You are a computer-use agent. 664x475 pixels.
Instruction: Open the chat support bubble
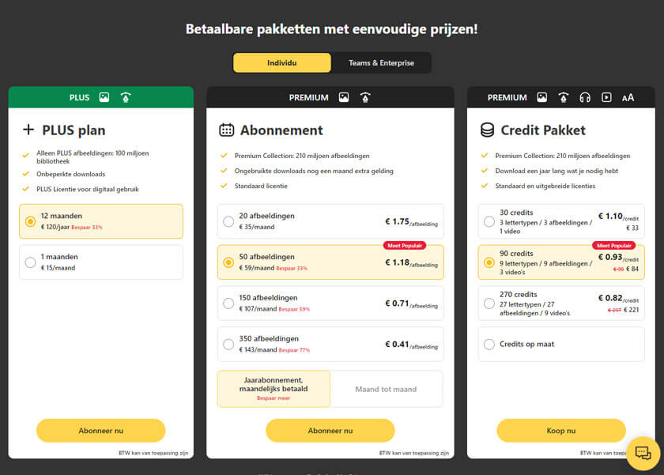(x=642, y=452)
